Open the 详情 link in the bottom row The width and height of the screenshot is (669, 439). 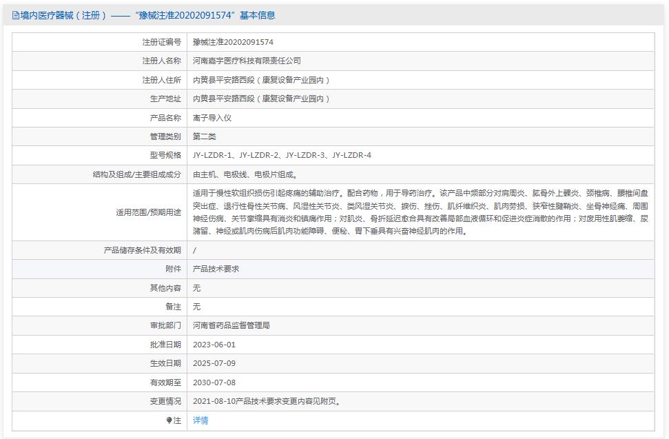199,420
